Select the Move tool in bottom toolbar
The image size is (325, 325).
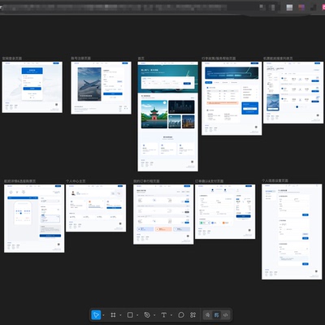pos(96,314)
